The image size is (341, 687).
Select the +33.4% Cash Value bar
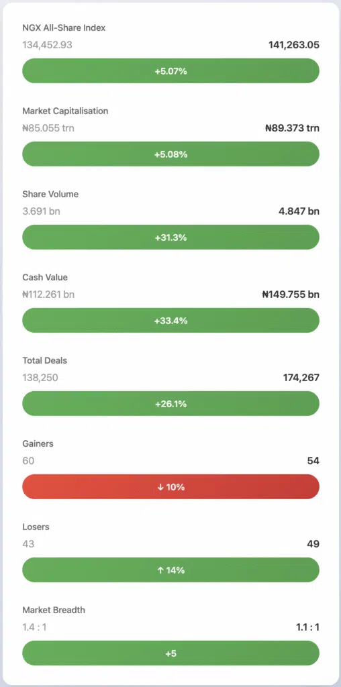click(170, 321)
